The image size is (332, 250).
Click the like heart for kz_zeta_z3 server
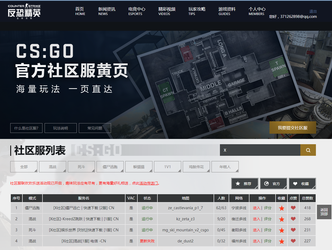pyautogui.click(x=293, y=219)
